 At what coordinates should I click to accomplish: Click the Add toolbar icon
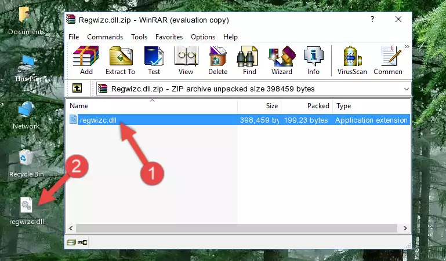(x=86, y=60)
